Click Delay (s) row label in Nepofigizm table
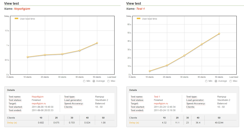 point(12,123)
